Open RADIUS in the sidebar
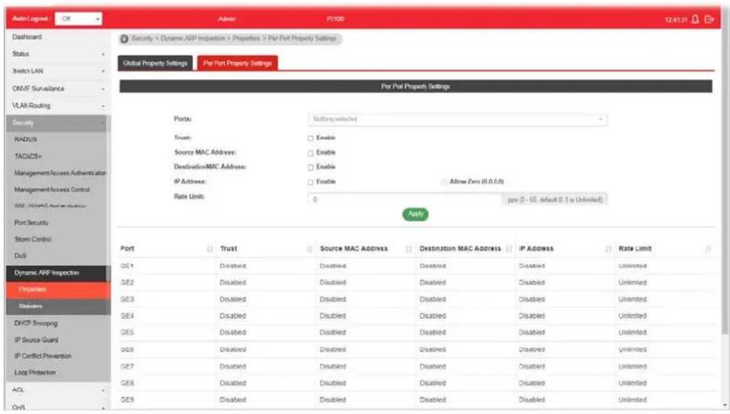Viewport: 730px width, 414px height. (x=26, y=140)
